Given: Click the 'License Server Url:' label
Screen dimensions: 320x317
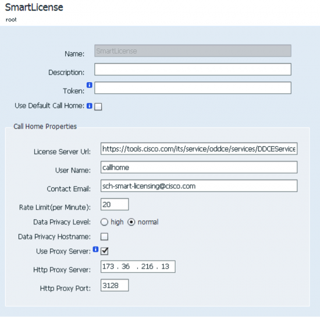Looking at the screenshot, I should point(62,152).
